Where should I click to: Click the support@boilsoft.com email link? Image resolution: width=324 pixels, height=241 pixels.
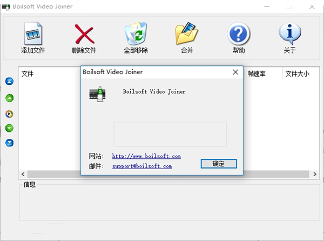[142, 166]
